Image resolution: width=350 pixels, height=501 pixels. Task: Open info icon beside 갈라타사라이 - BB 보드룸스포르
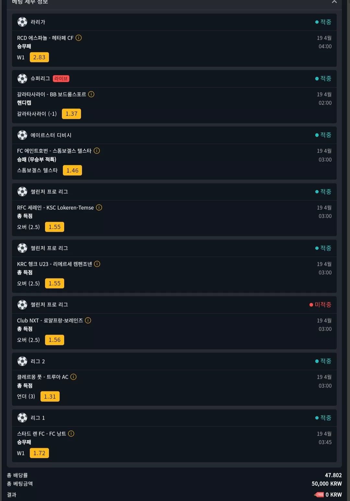click(91, 94)
